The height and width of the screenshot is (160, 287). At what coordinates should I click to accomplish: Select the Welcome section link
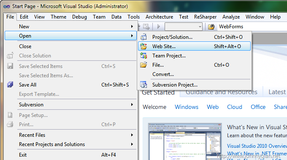[154, 107]
